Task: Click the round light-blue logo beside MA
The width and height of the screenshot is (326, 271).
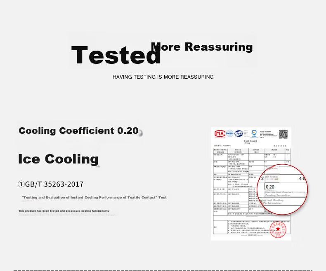Action: 230,133
